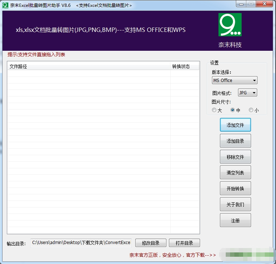276x264 pixels.
Task: Click the 添加目录 button
Action: click(x=235, y=141)
